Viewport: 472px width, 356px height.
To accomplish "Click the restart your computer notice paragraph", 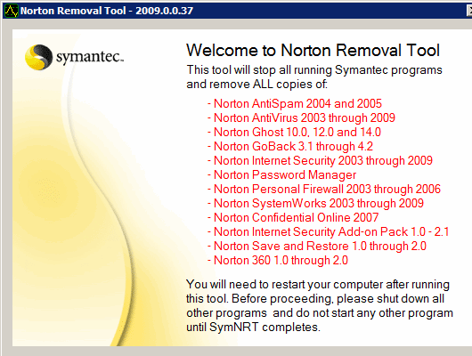I will pyautogui.click(x=320, y=306).
